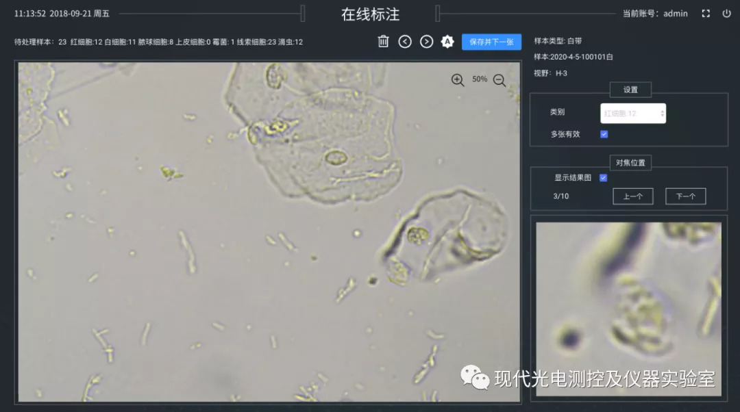Click the power logout icon
The height and width of the screenshot is (412, 740).
coord(726,13)
